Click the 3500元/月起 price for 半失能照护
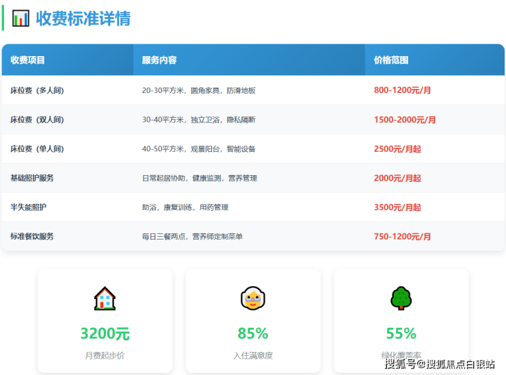 (x=397, y=207)
